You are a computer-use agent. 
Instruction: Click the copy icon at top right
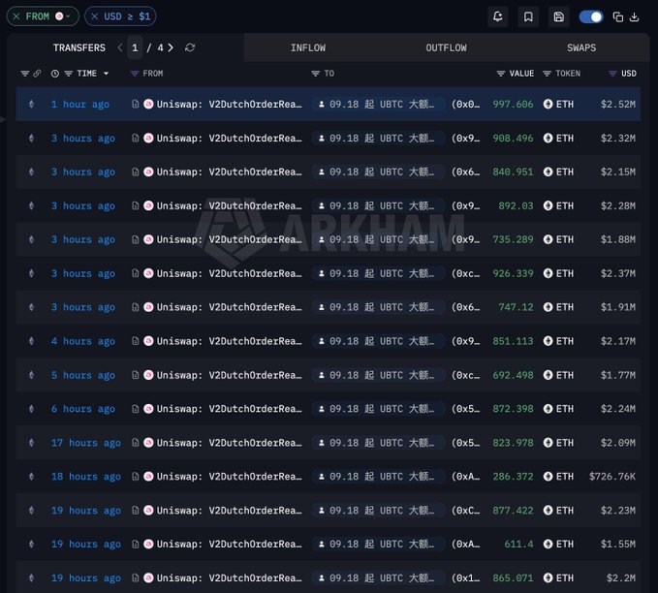(617, 16)
